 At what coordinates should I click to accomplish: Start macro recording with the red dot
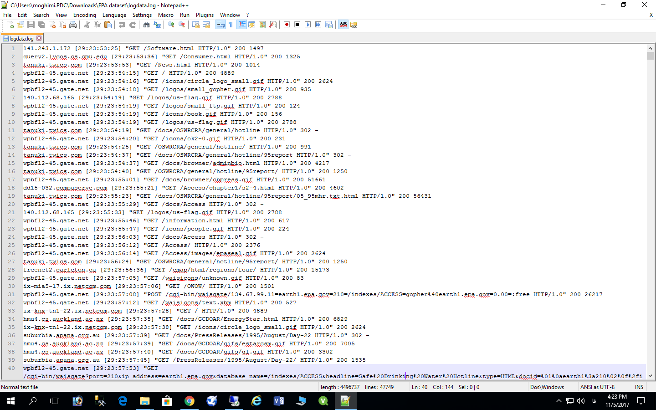pyautogui.click(x=287, y=25)
